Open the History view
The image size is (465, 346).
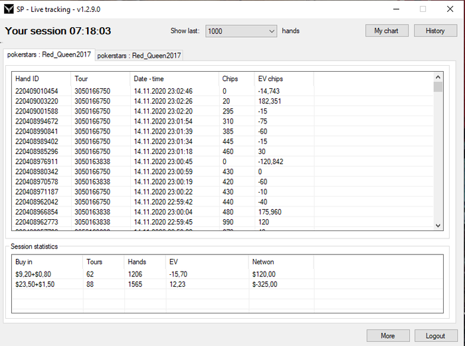pyautogui.click(x=435, y=31)
